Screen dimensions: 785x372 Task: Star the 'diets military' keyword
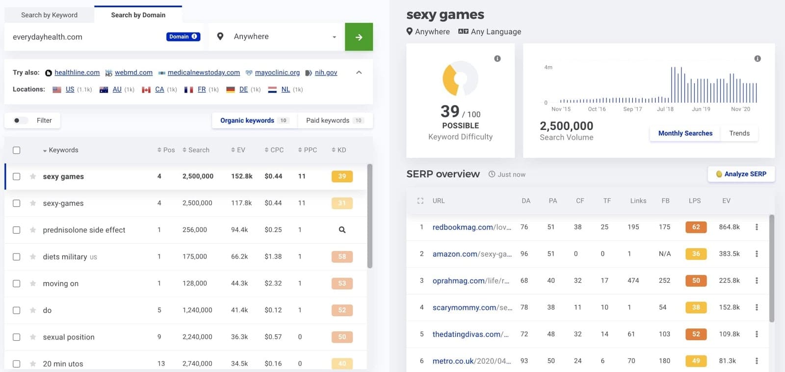click(x=33, y=256)
